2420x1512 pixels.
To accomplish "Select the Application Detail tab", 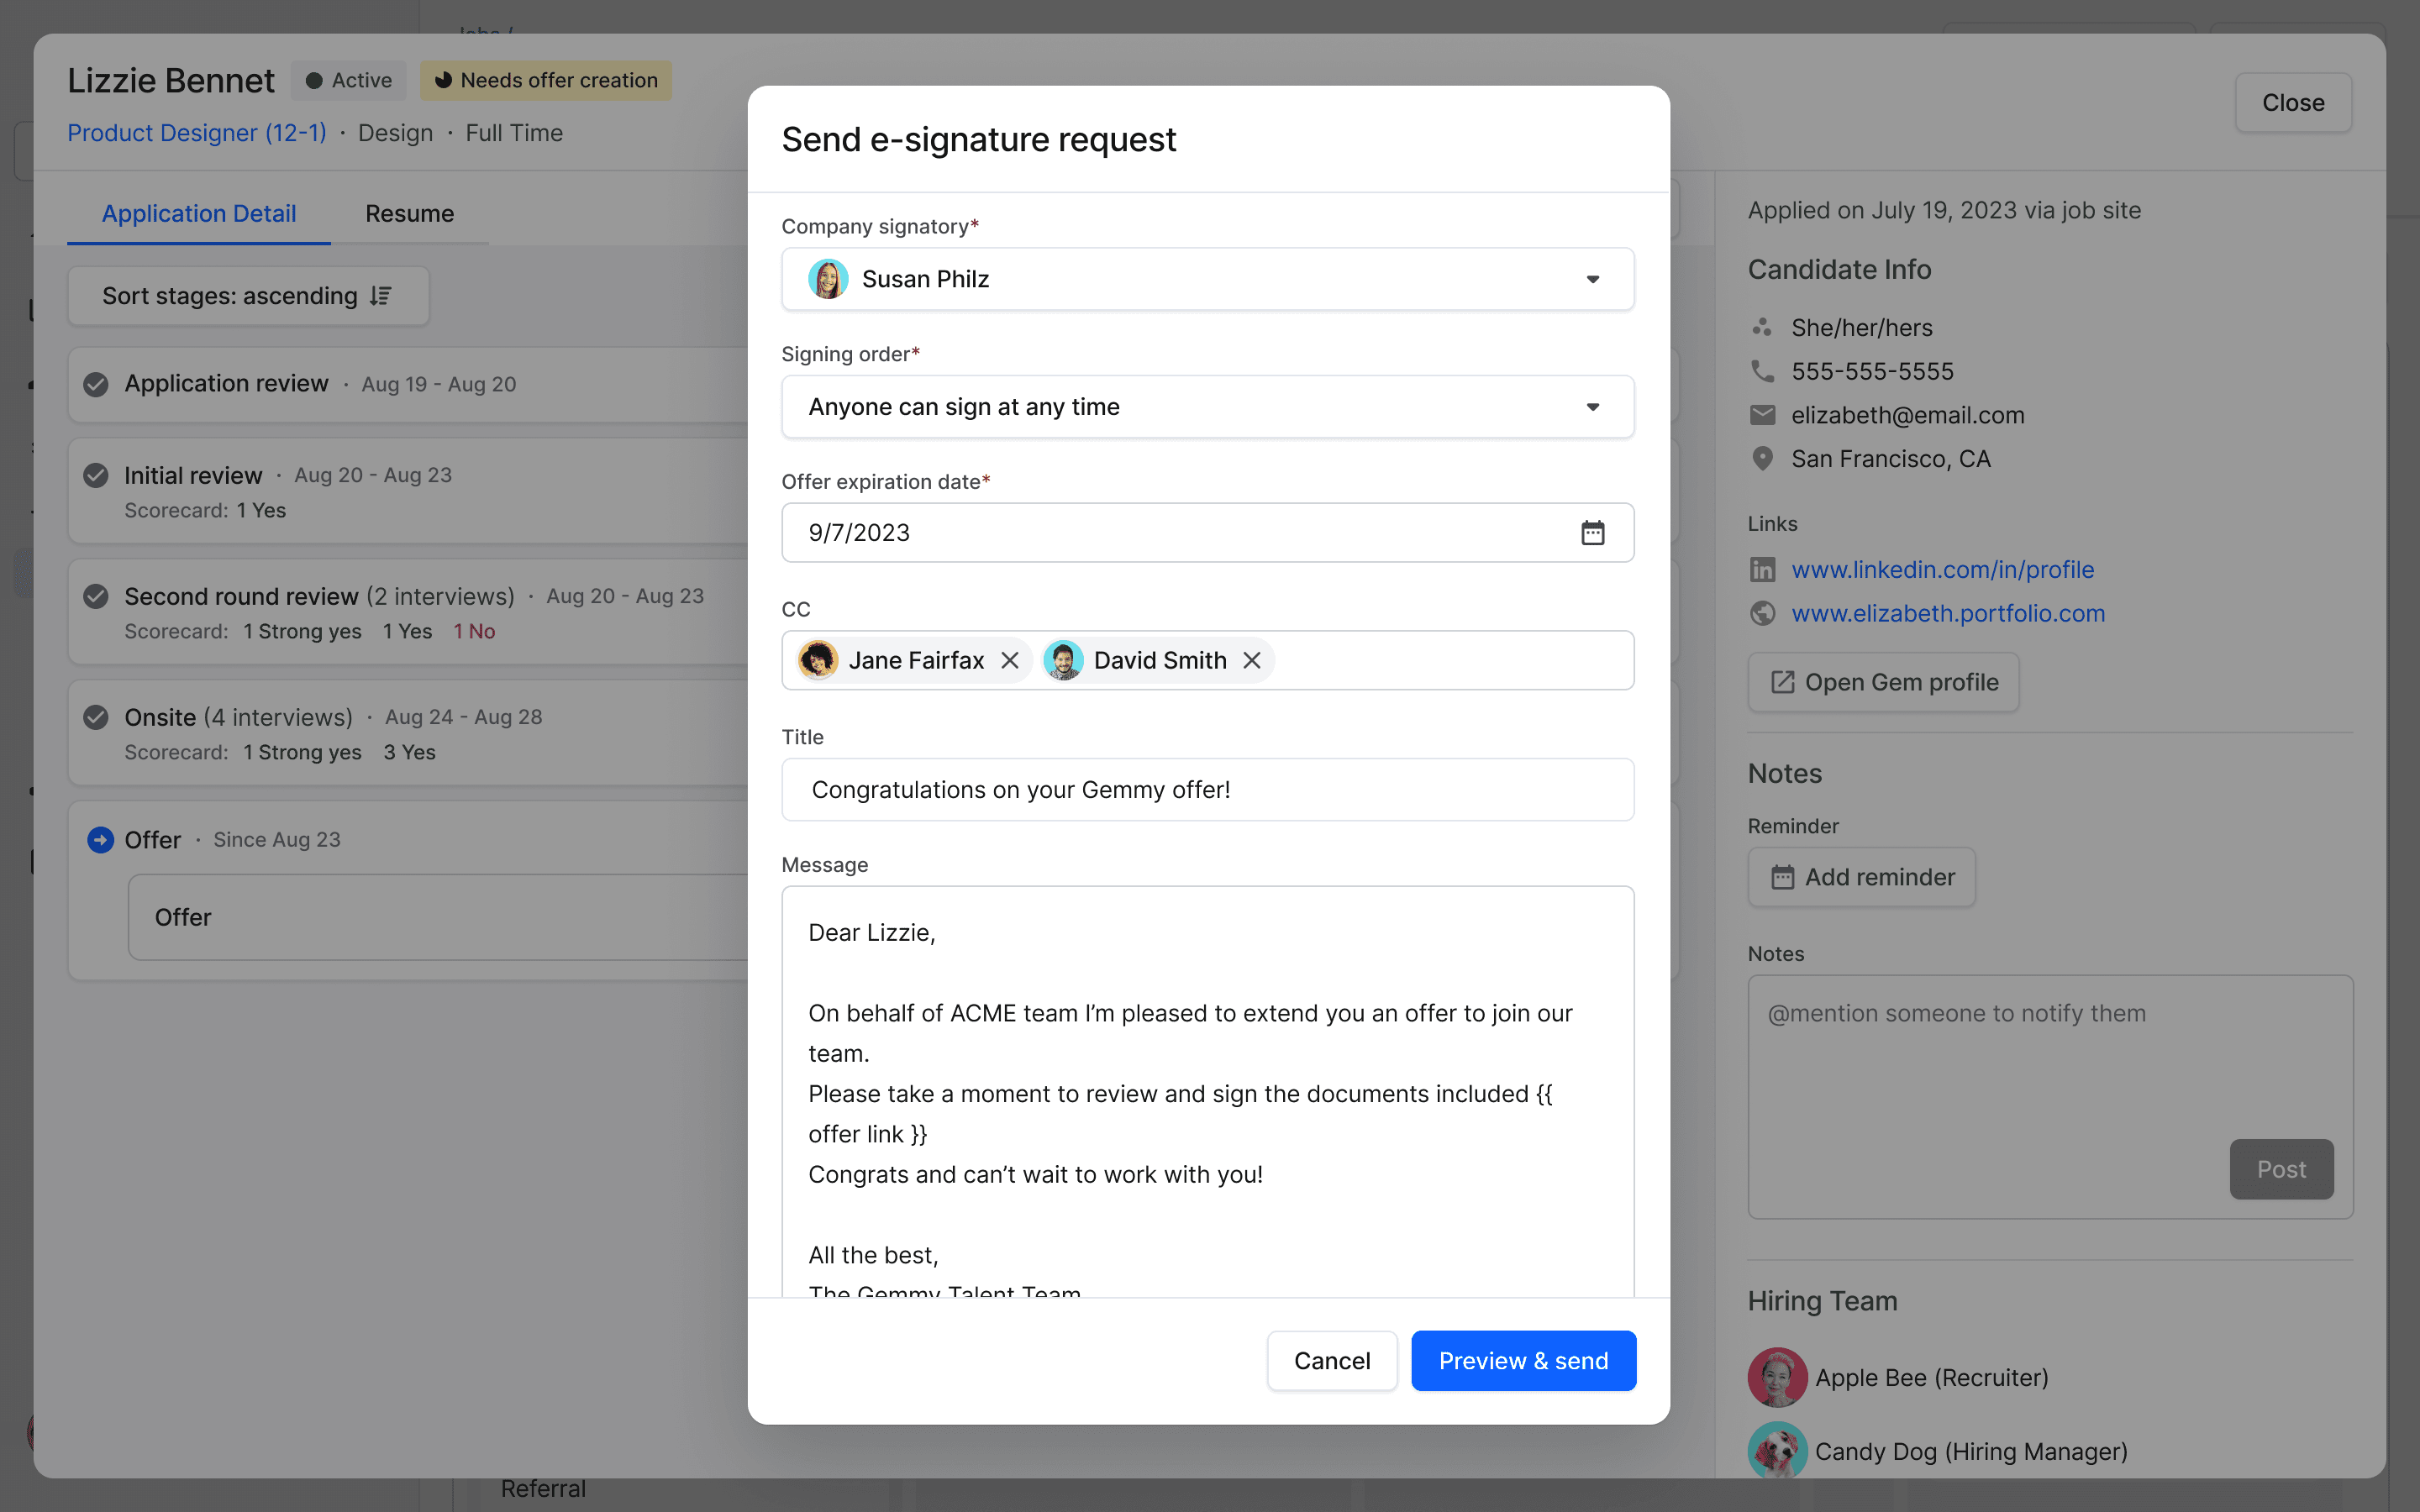I will (199, 214).
